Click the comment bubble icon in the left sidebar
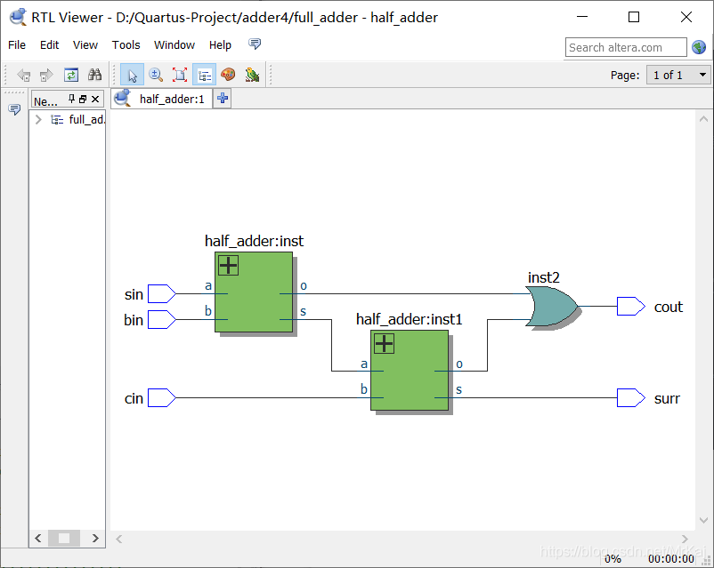This screenshot has height=568, width=714. point(14,109)
